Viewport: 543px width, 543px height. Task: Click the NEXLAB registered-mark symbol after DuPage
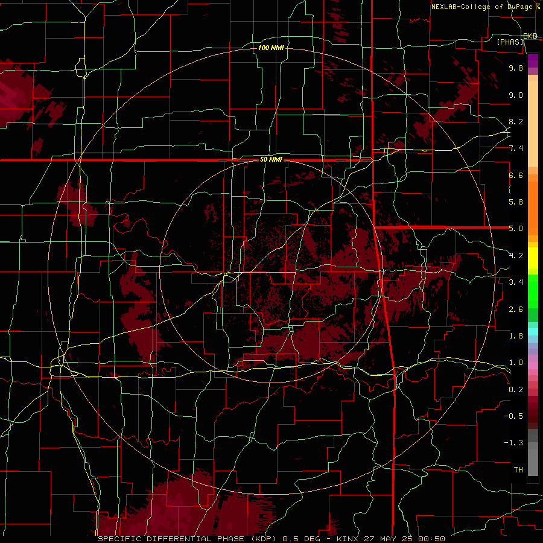538,7
